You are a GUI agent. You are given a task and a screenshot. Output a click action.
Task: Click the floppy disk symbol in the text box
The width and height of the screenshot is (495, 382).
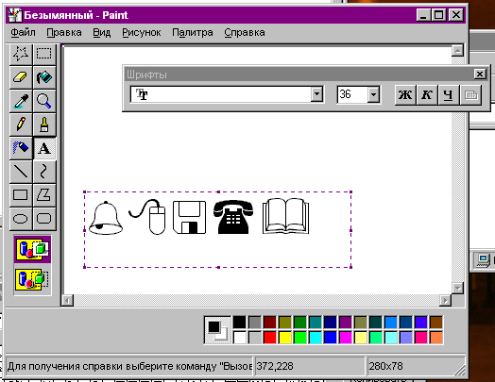(190, 218)
